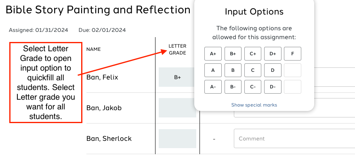The image size is (355, 157).
Task: Select Felix Ban's B+ grade cell
Action: [177, 77]
